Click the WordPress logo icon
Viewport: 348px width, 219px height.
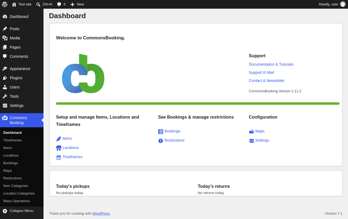(5, 4)
